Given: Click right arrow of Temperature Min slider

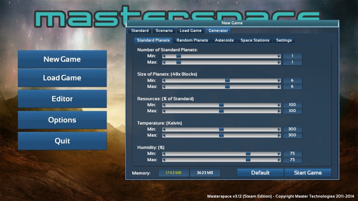Looking at the screenshot, I should click(x=279, y=129).
